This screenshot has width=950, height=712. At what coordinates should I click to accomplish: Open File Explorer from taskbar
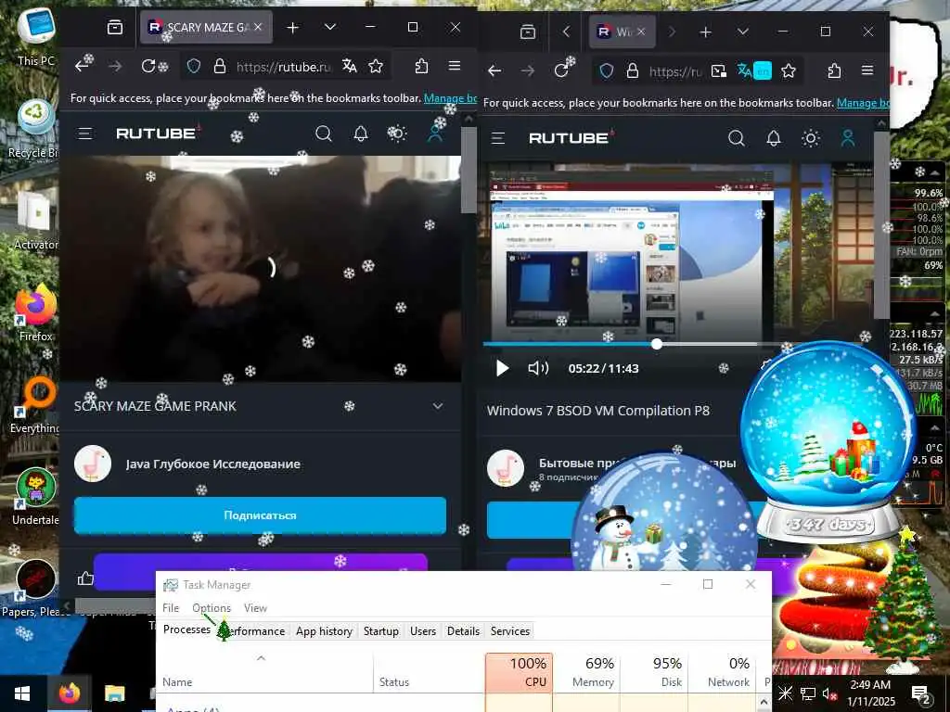[x=114, y=693]
